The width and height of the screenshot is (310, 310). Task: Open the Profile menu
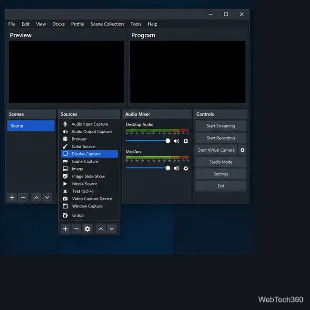78,24
